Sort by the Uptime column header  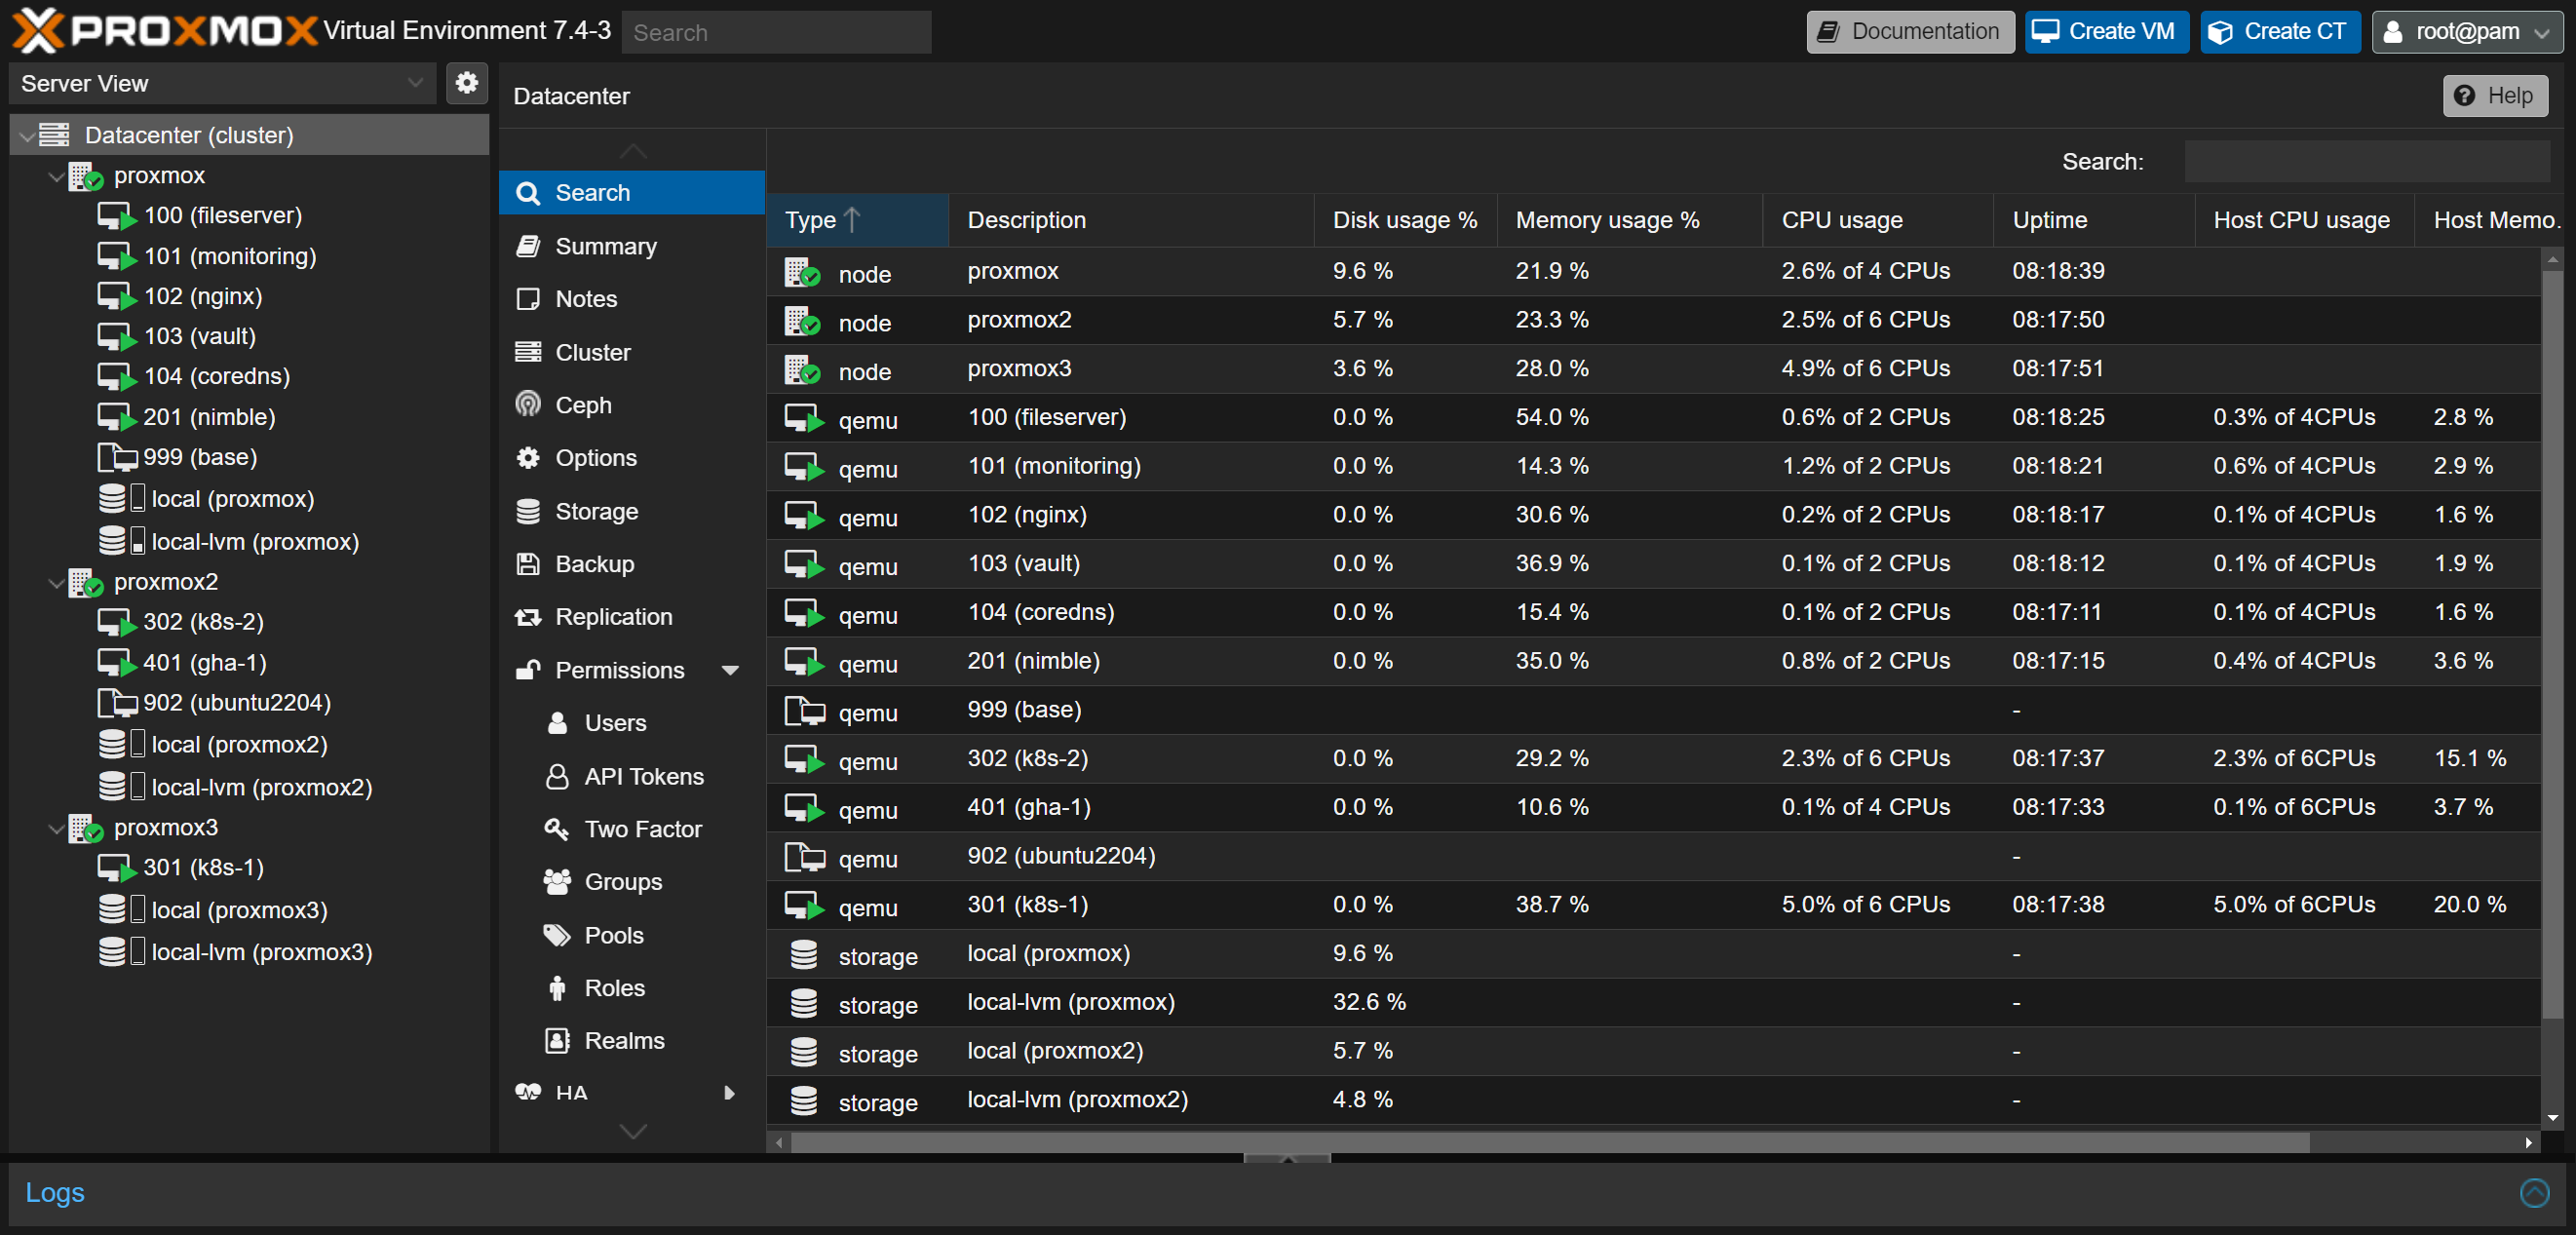tap(2093, 220)
